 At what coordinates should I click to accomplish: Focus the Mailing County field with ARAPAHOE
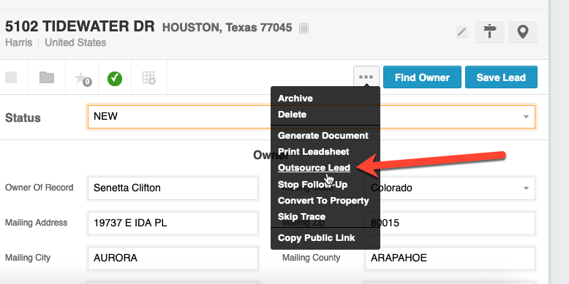pyautogui.click(x=450, y=258)
